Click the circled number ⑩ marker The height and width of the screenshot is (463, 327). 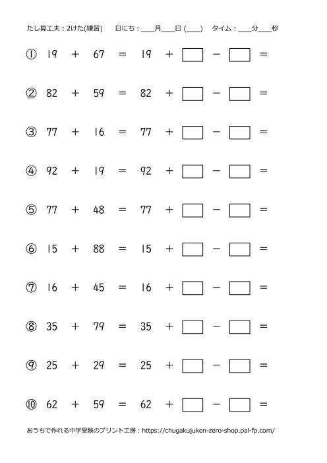pyautogui.click(x=31, y=404)
